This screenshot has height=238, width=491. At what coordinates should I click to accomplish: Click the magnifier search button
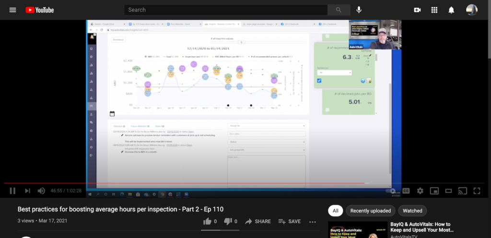(339, 10)
